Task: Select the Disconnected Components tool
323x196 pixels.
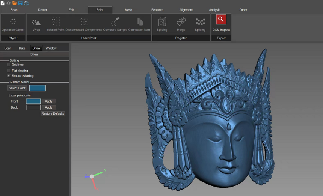Action: click(84, 24)
